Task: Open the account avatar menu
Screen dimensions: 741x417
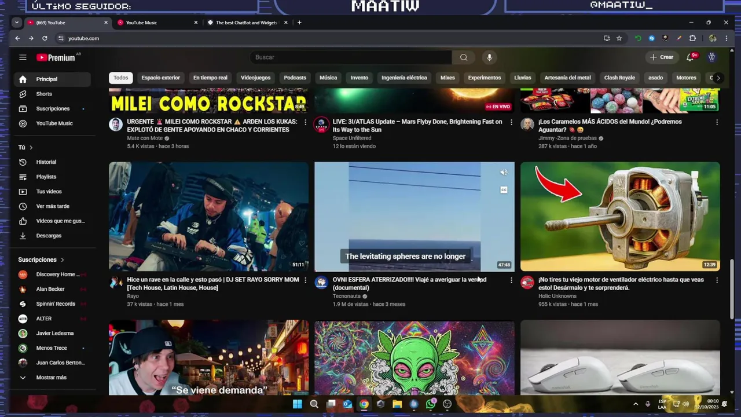Action: [712, 57]
